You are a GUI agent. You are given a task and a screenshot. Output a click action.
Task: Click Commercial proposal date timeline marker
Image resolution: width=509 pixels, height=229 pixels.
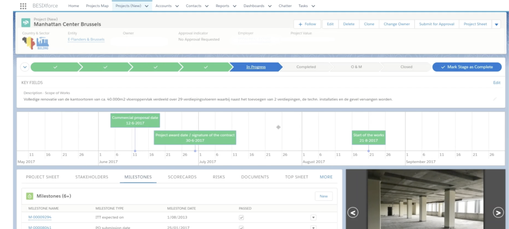pyautogui.click(x=135, y=120)
